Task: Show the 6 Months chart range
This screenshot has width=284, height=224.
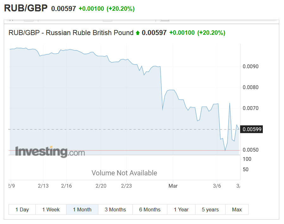Action: 150,209
